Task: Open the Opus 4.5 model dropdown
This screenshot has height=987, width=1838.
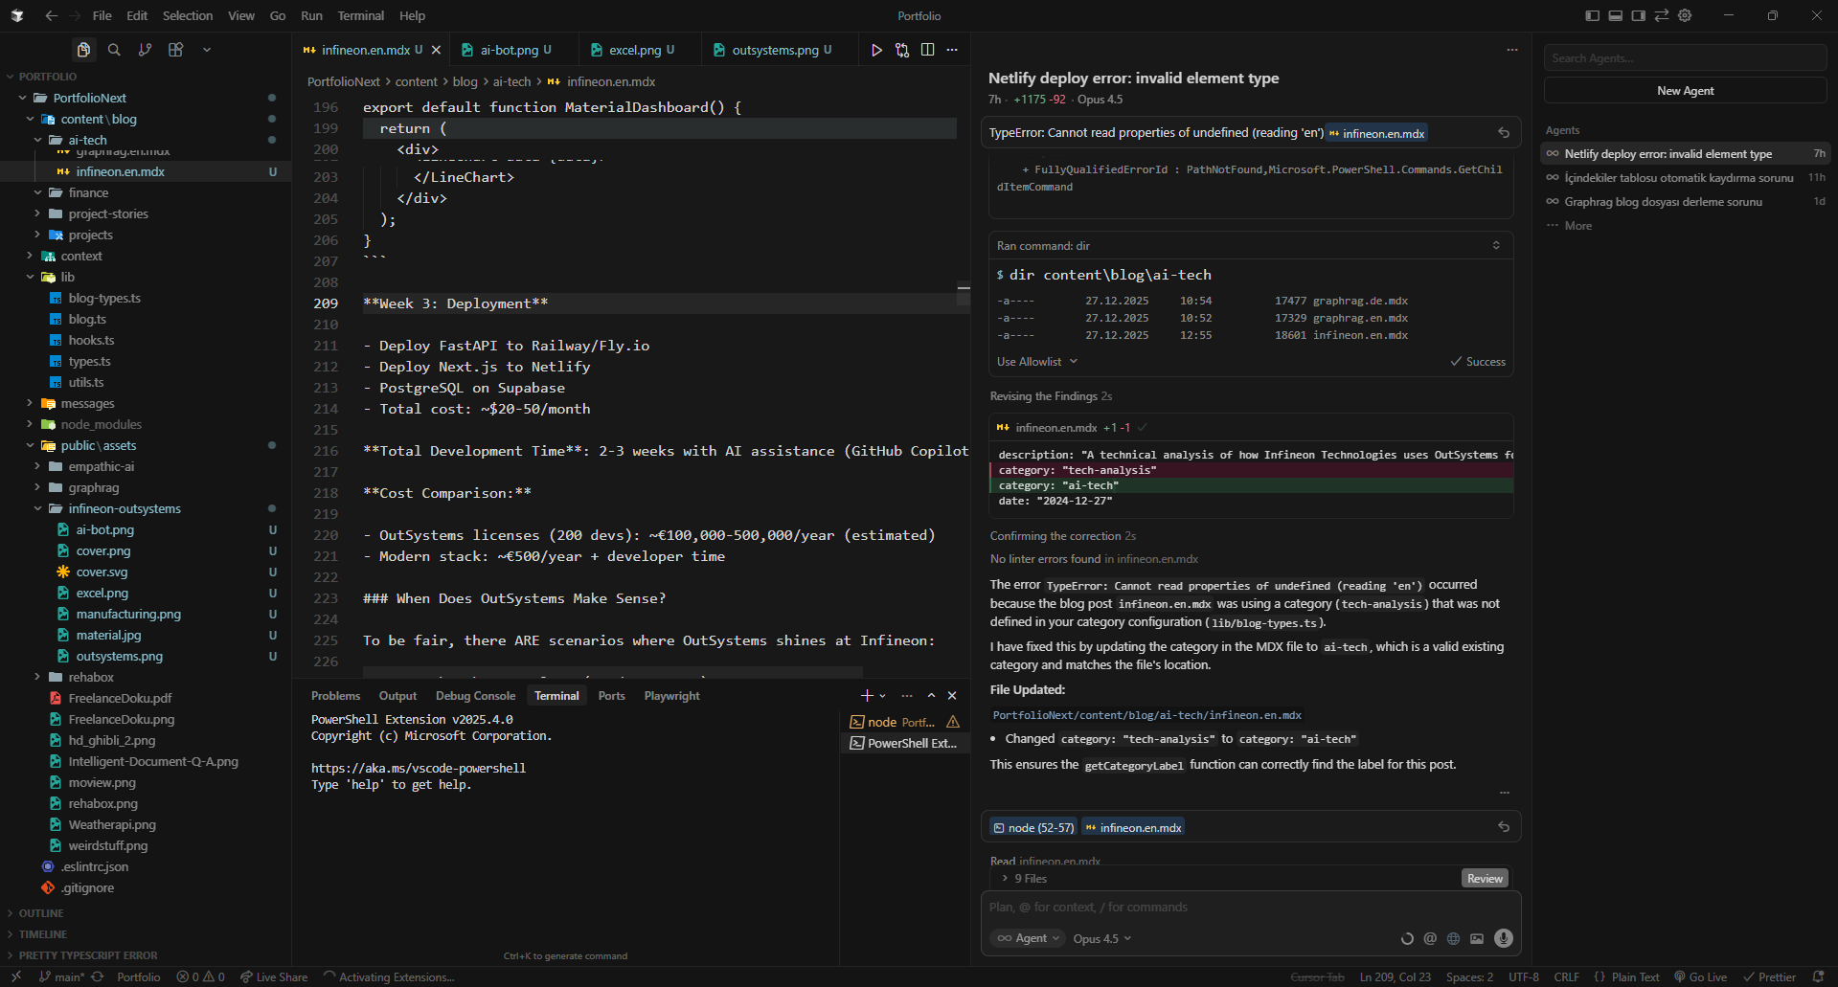Action: (x=1101, y=938)
